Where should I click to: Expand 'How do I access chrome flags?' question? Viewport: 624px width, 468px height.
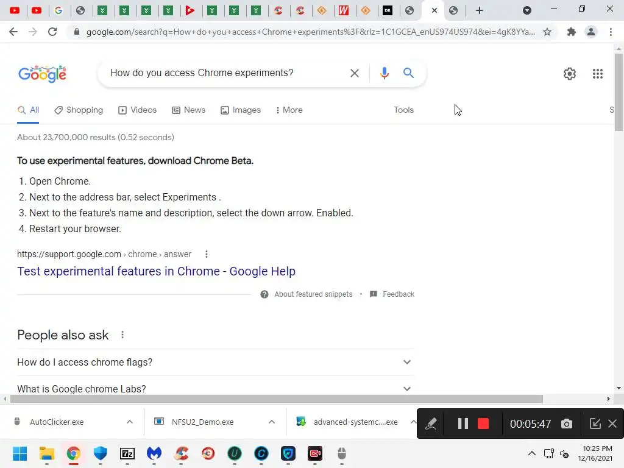click(216, 362)
